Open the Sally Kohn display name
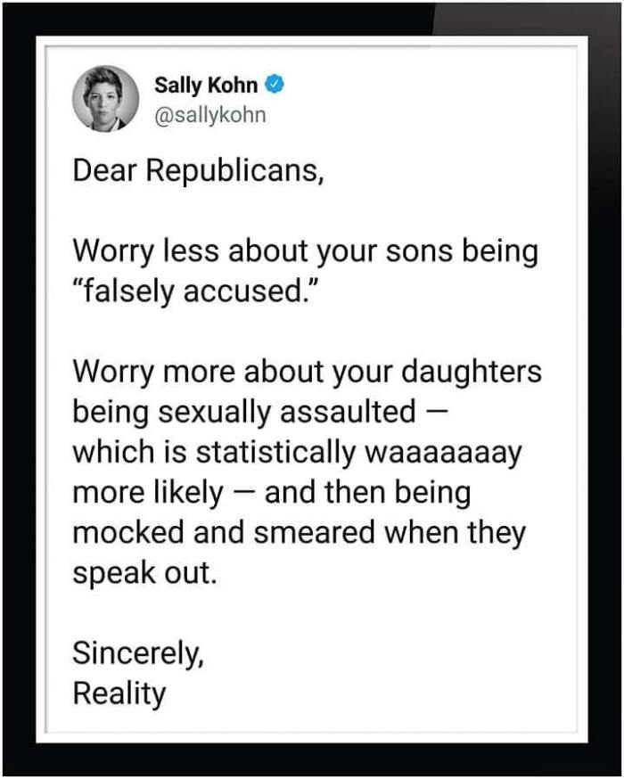624x779 pixels. (206, 86)
